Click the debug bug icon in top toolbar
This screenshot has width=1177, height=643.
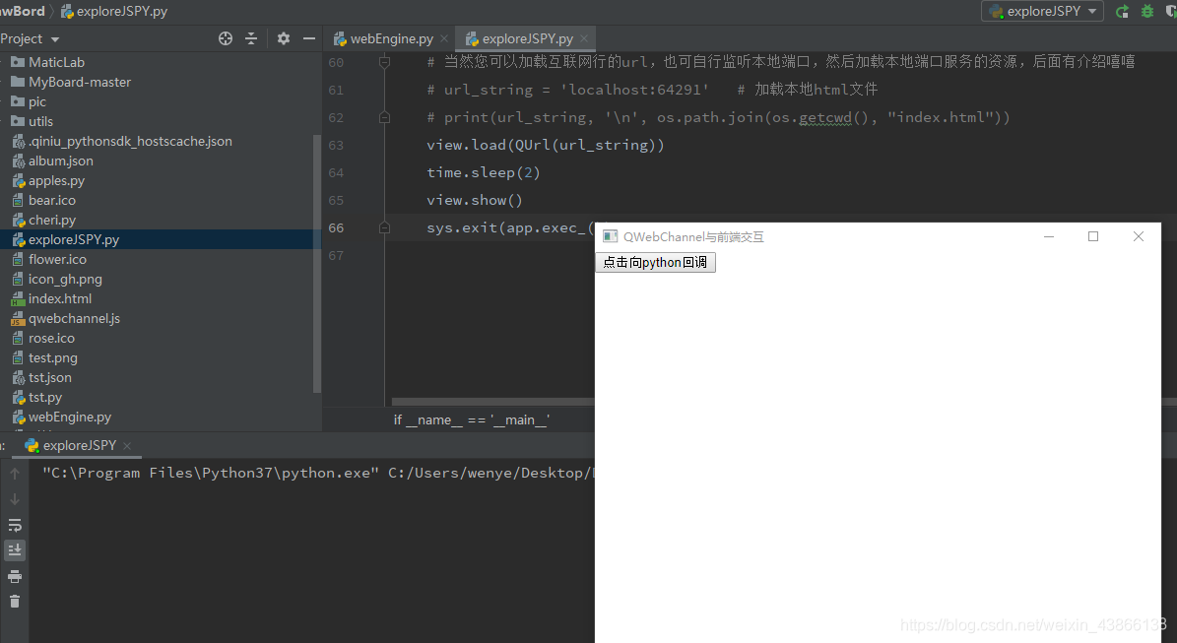coord(1147,11)
